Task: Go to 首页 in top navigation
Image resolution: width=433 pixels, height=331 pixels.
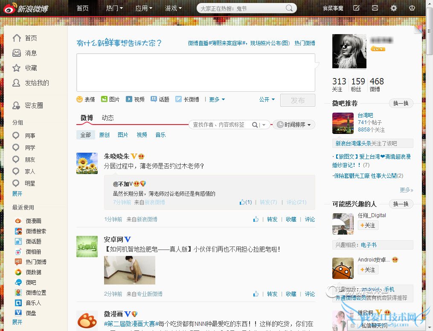Action: 83,8
